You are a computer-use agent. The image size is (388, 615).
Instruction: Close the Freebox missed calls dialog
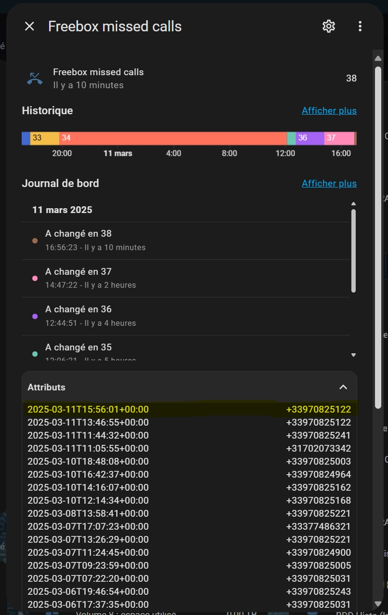click(x=29, y=27)
